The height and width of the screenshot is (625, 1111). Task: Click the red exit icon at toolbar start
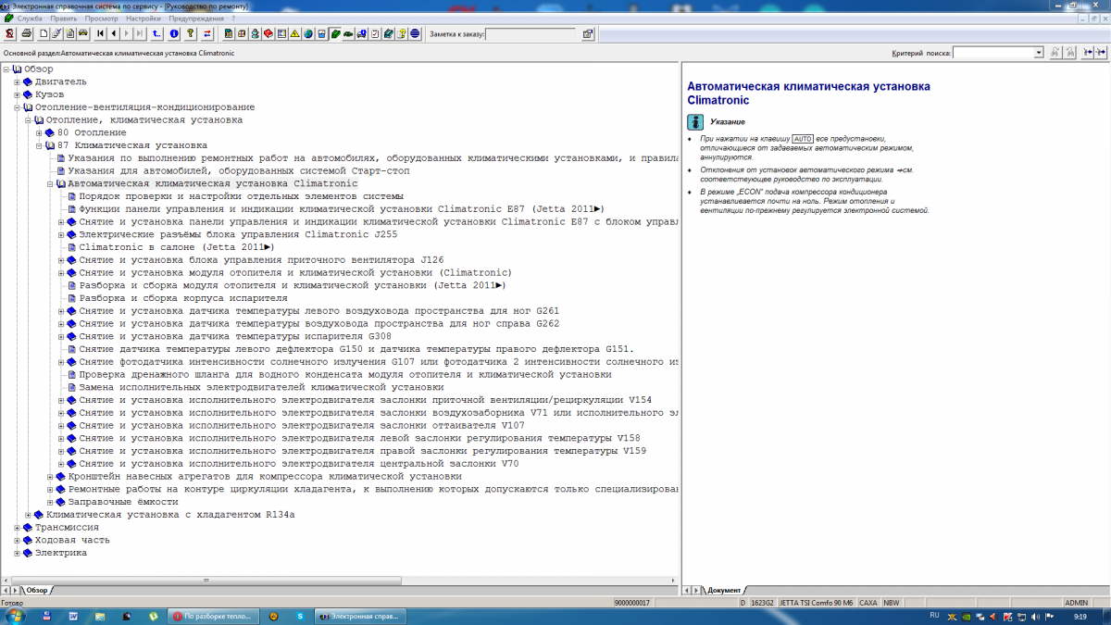tap(9, 34)
